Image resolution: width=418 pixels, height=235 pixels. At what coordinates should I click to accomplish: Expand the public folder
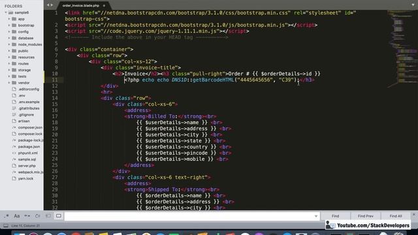9,51
